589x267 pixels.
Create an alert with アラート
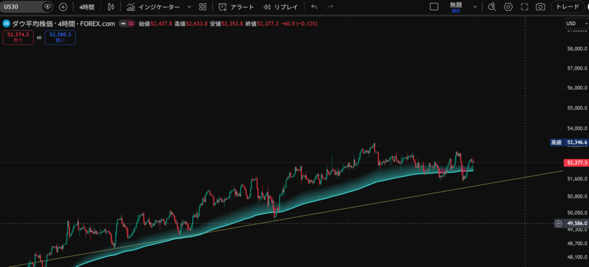tap(236, 7)
